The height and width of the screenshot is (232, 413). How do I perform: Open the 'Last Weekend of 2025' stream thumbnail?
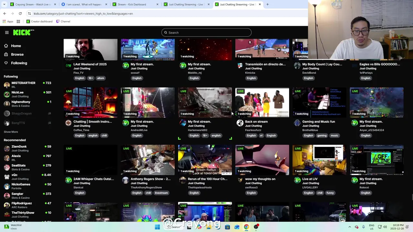(90, 50)
